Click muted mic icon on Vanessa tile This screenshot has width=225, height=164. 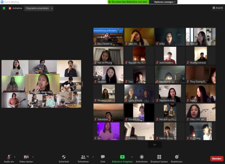(95, 81)
